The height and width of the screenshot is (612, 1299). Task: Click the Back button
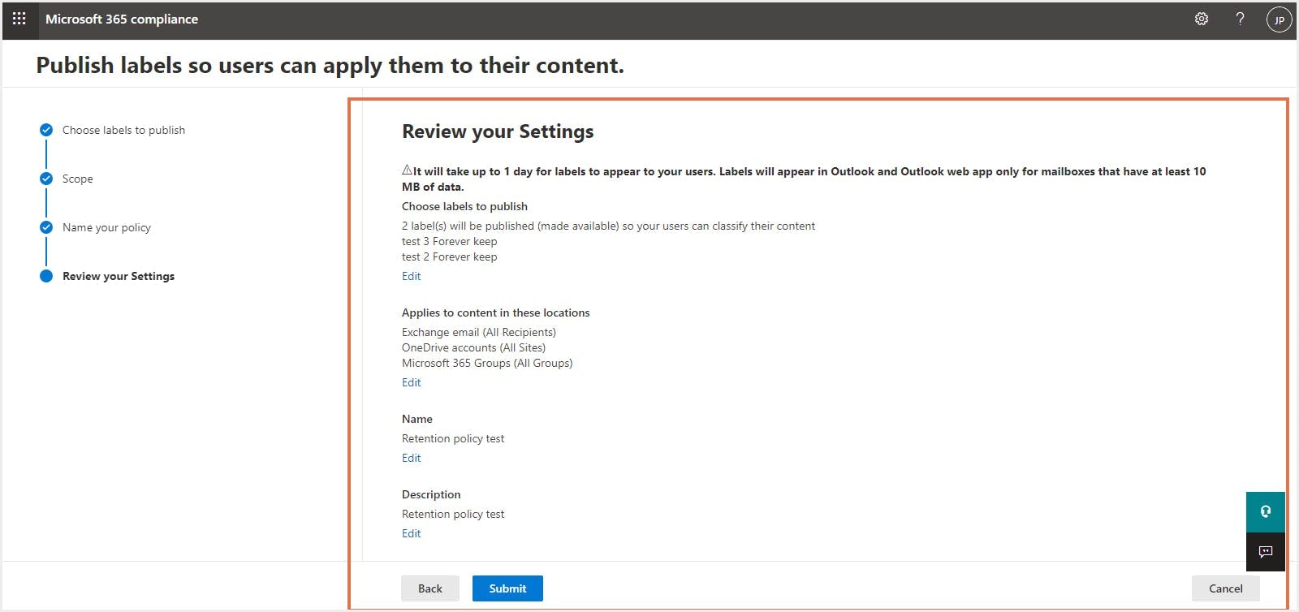pos(429,588)
